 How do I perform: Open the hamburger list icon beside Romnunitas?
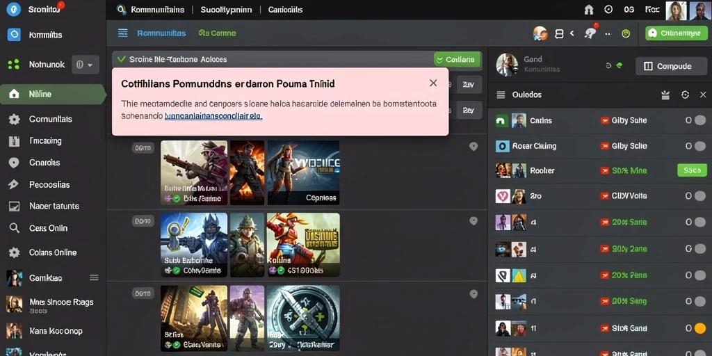(x=122, y=33)
